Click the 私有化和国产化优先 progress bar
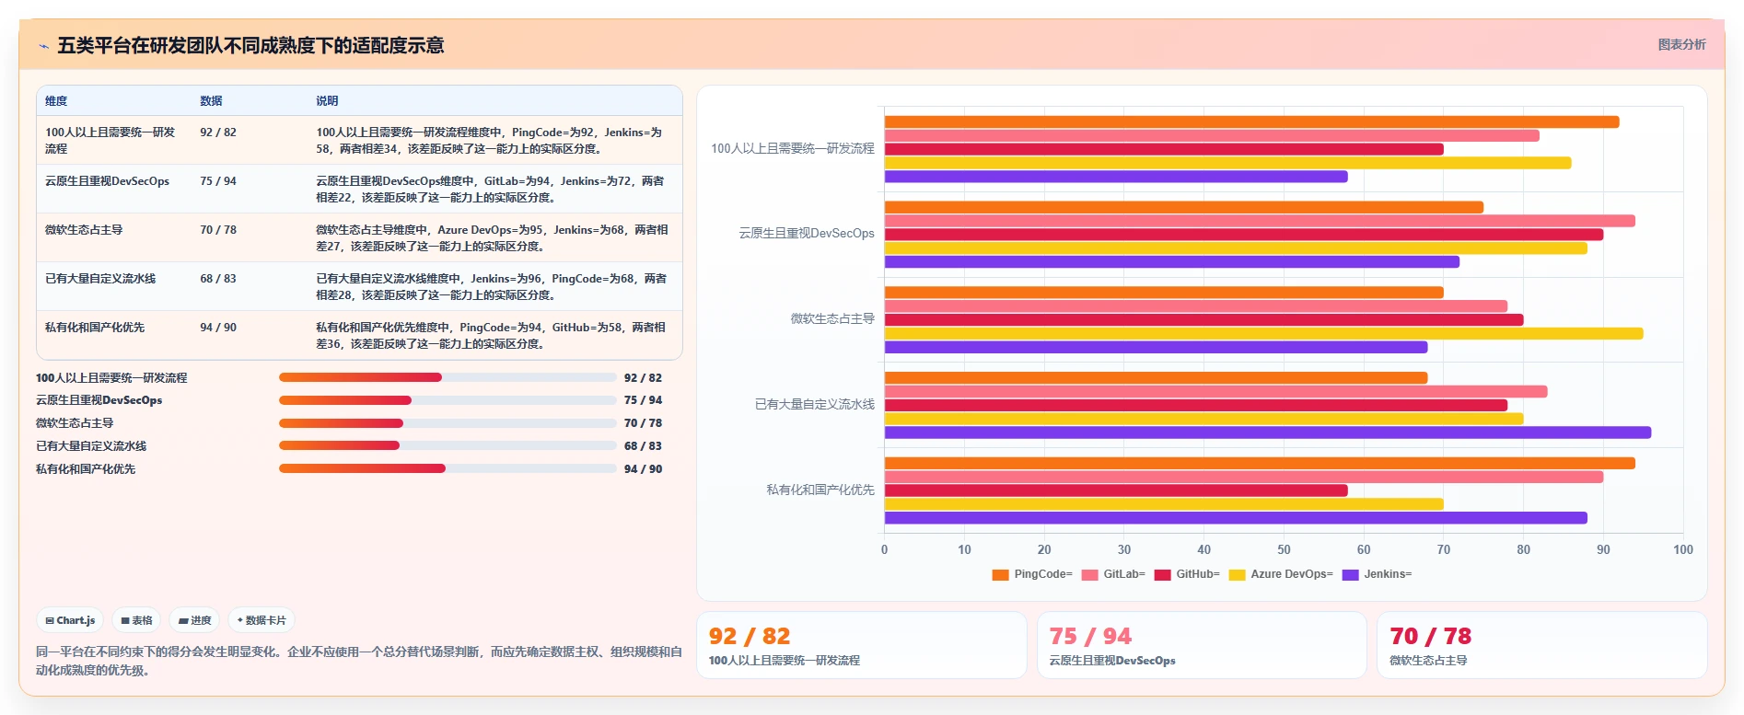 click(x=448, y=468)
